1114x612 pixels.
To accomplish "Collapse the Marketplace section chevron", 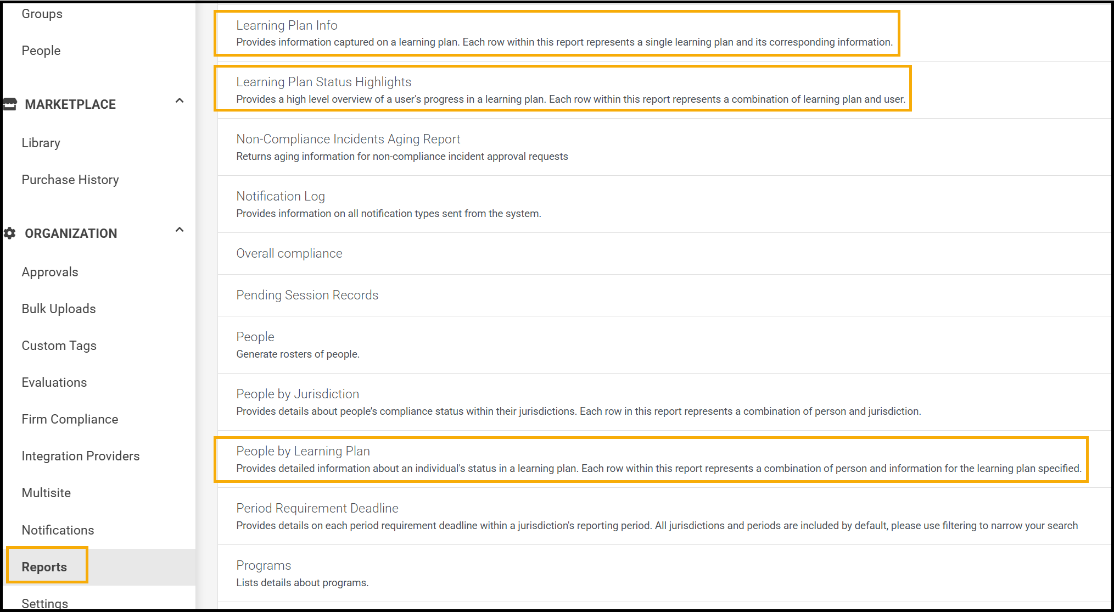I will pyautogui.click(x=180, y=101).
